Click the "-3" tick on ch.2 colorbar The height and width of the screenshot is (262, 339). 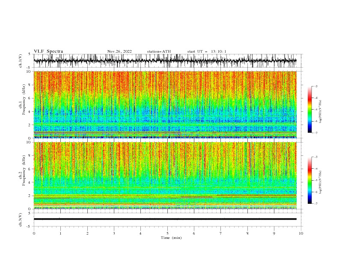coord(315,157)
